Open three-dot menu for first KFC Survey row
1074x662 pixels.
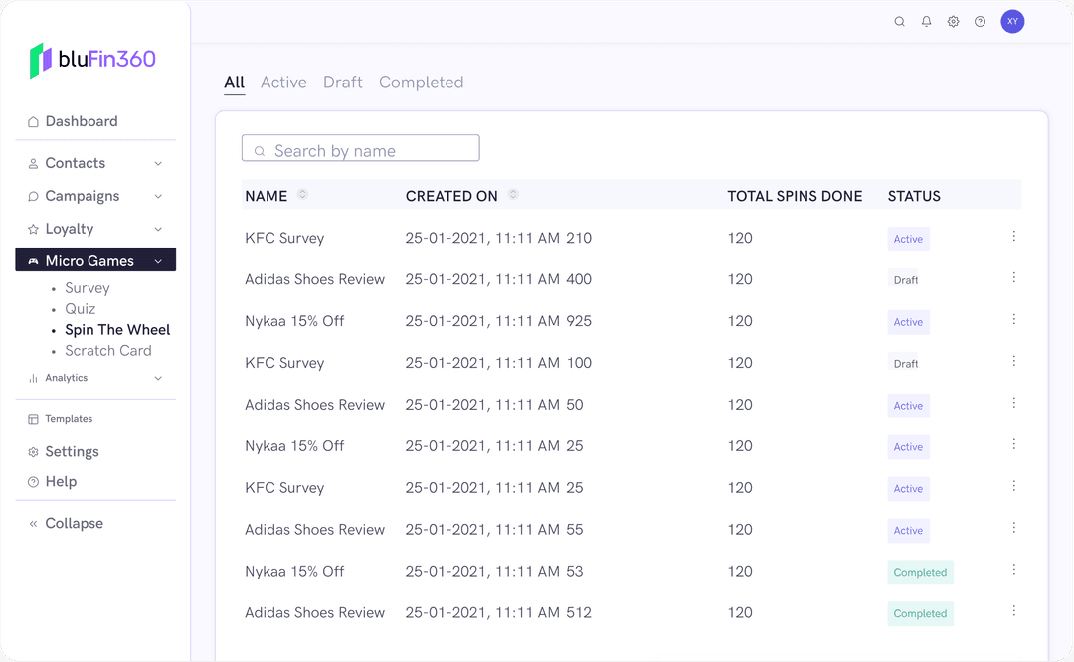click(1013, 237)
